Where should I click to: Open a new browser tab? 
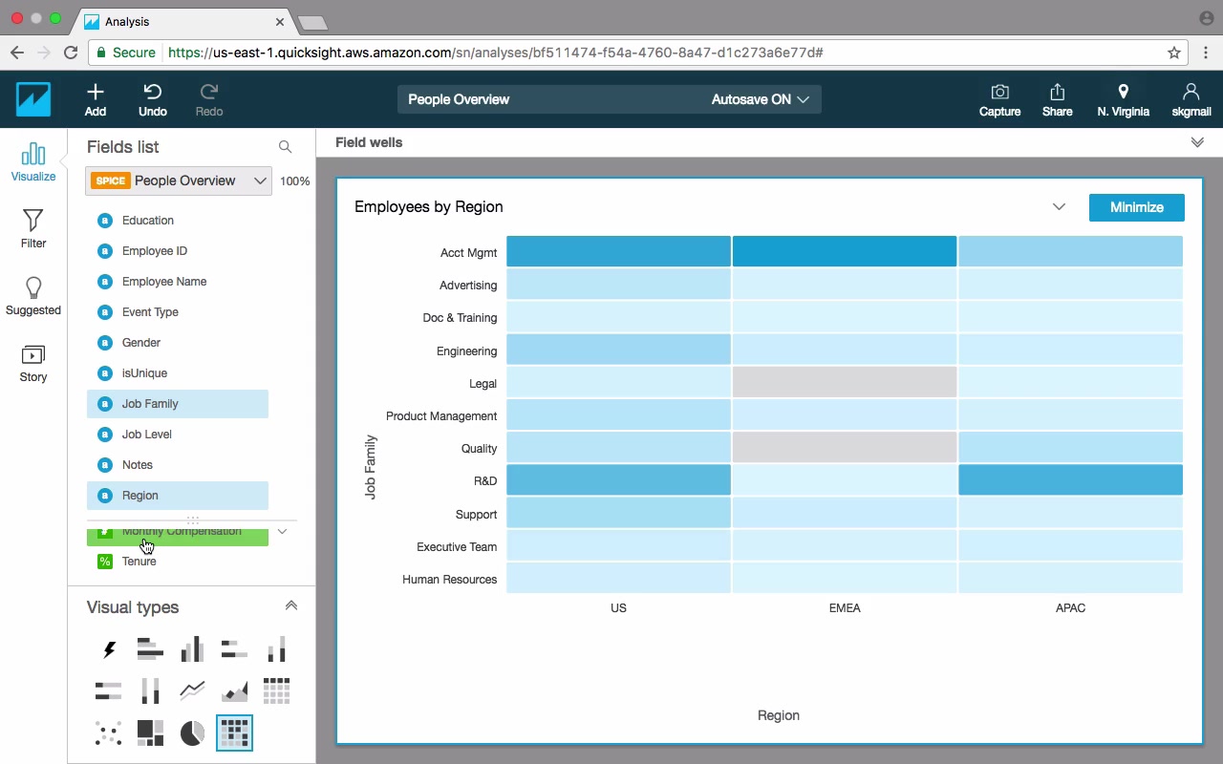312,22
